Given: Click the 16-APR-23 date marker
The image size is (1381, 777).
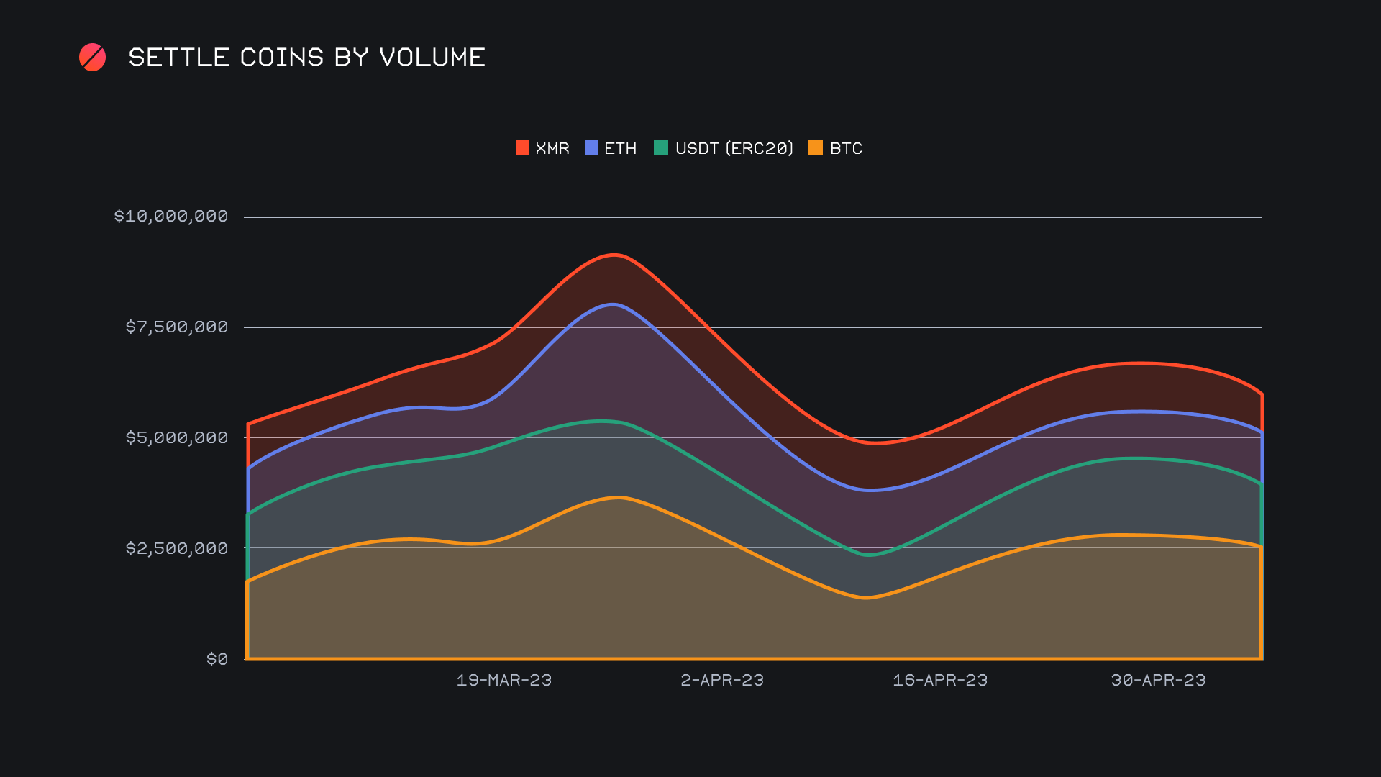Looking at the screenshot, I should [940, 681].
